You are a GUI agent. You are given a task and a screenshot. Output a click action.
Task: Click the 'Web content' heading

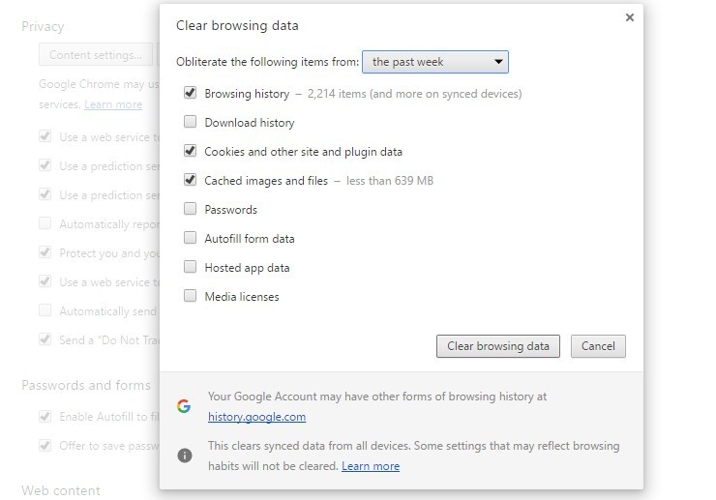pyautogui.click(x=61, y=491)
